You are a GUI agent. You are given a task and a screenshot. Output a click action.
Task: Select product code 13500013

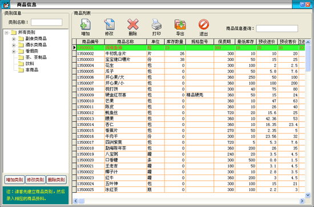90,119
